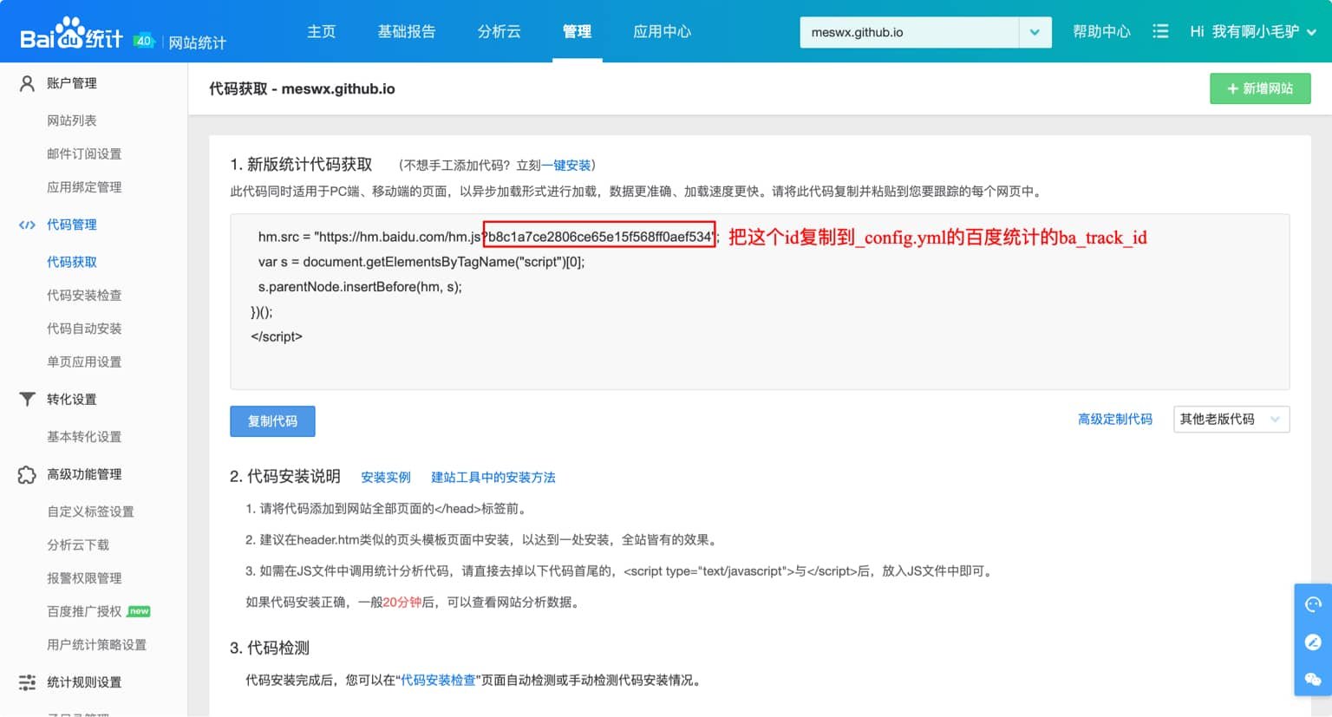
Task: Select 代码安装检查 in the sidebar
Action: tap(84, 296)
